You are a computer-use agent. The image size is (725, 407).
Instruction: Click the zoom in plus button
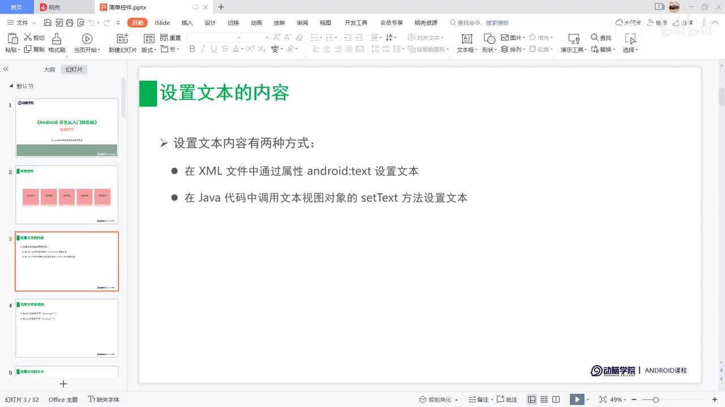tap(714, 400)
